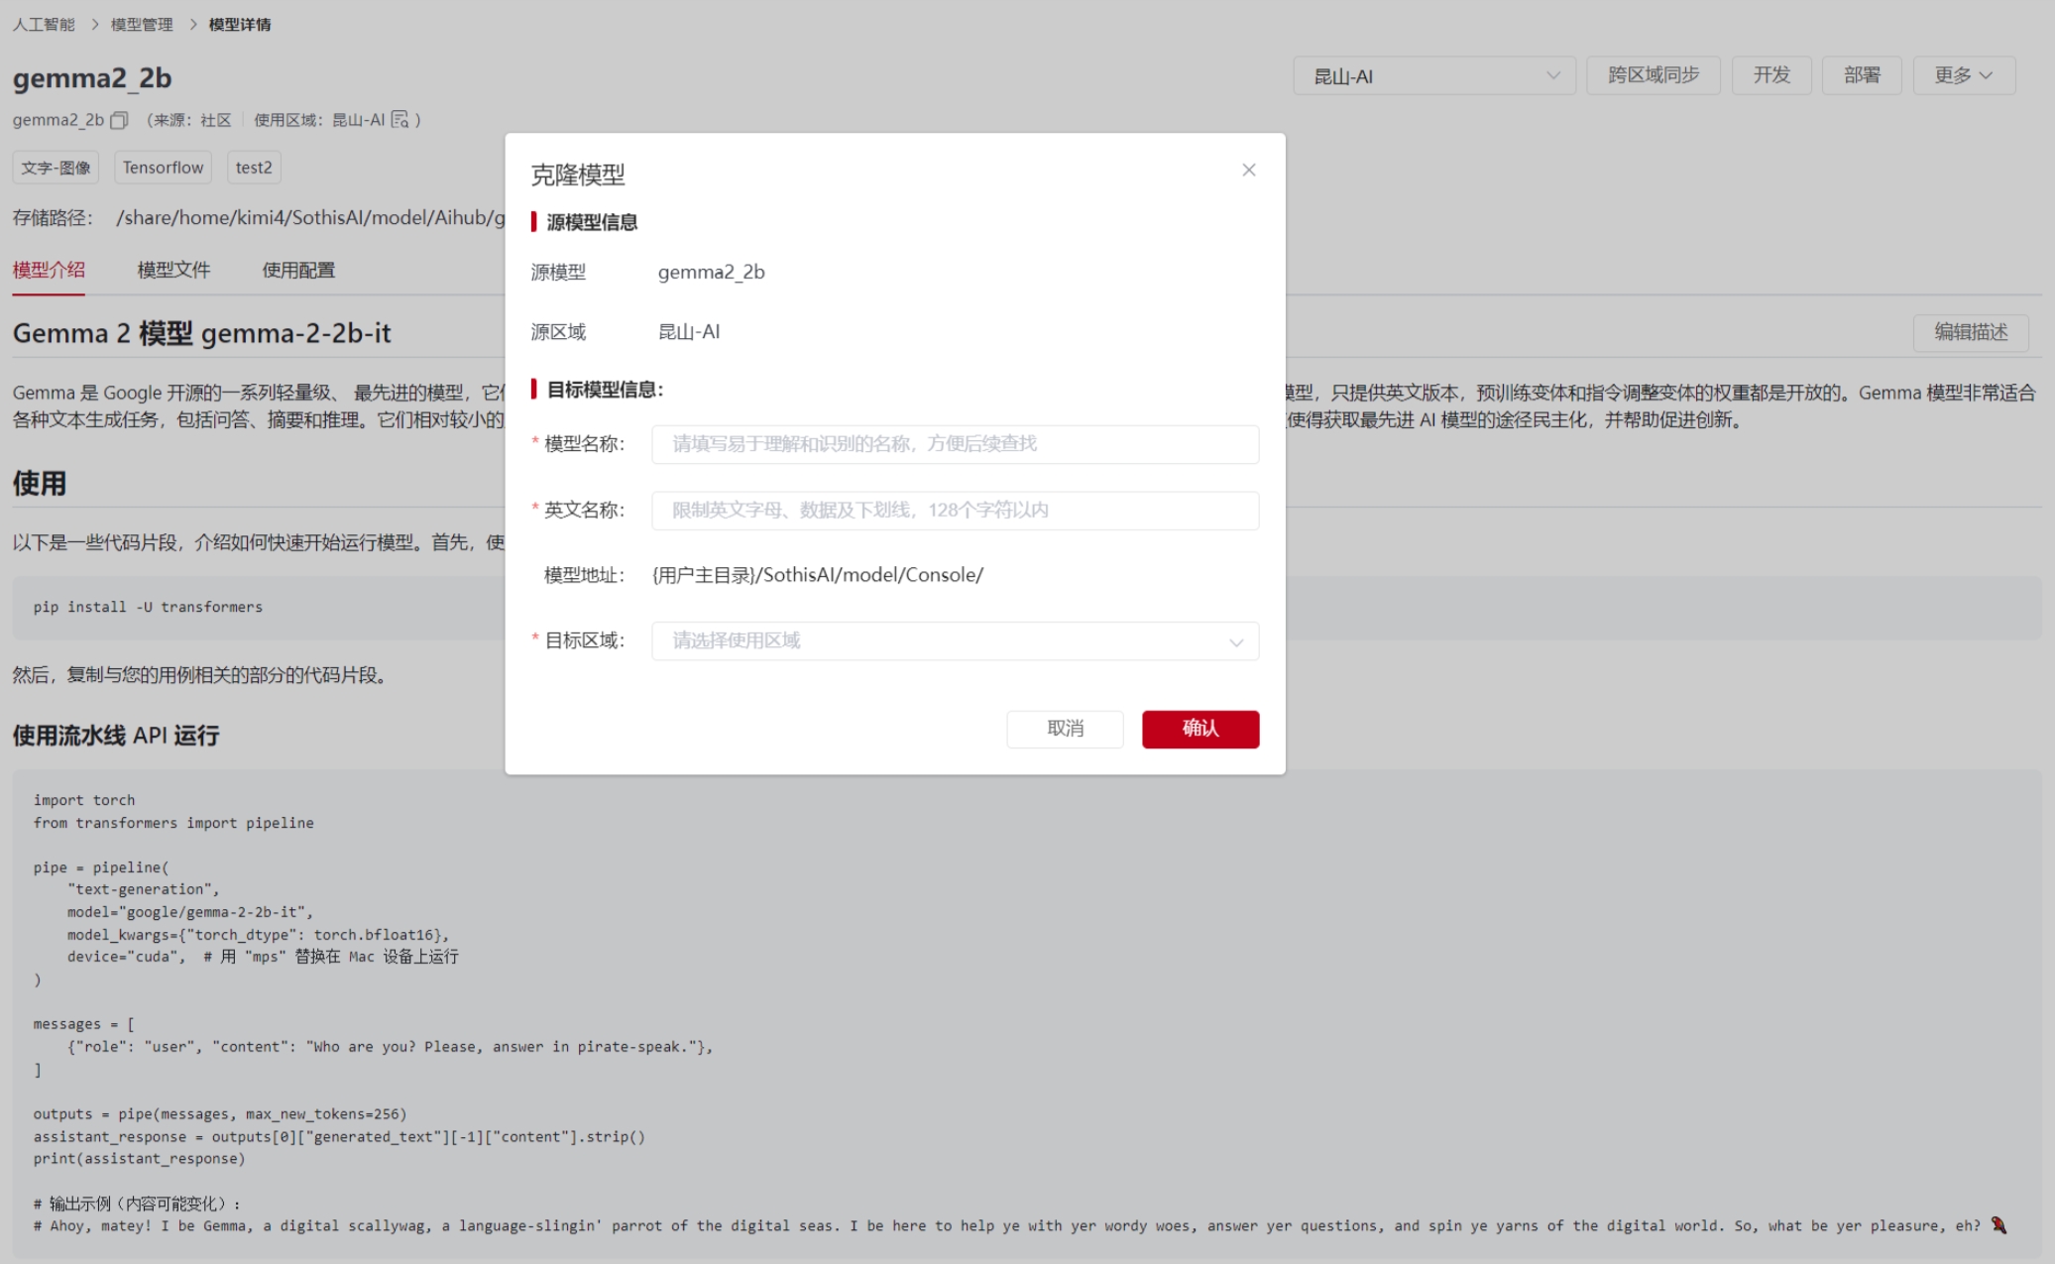Click the English name input field
Screen dimensions: 2055x1264
pos(955,511)
